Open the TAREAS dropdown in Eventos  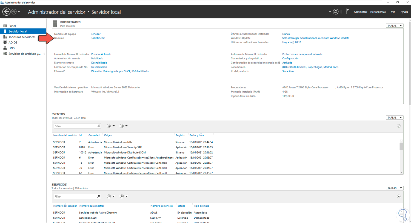pyautogui.click(x=394, y=118)
